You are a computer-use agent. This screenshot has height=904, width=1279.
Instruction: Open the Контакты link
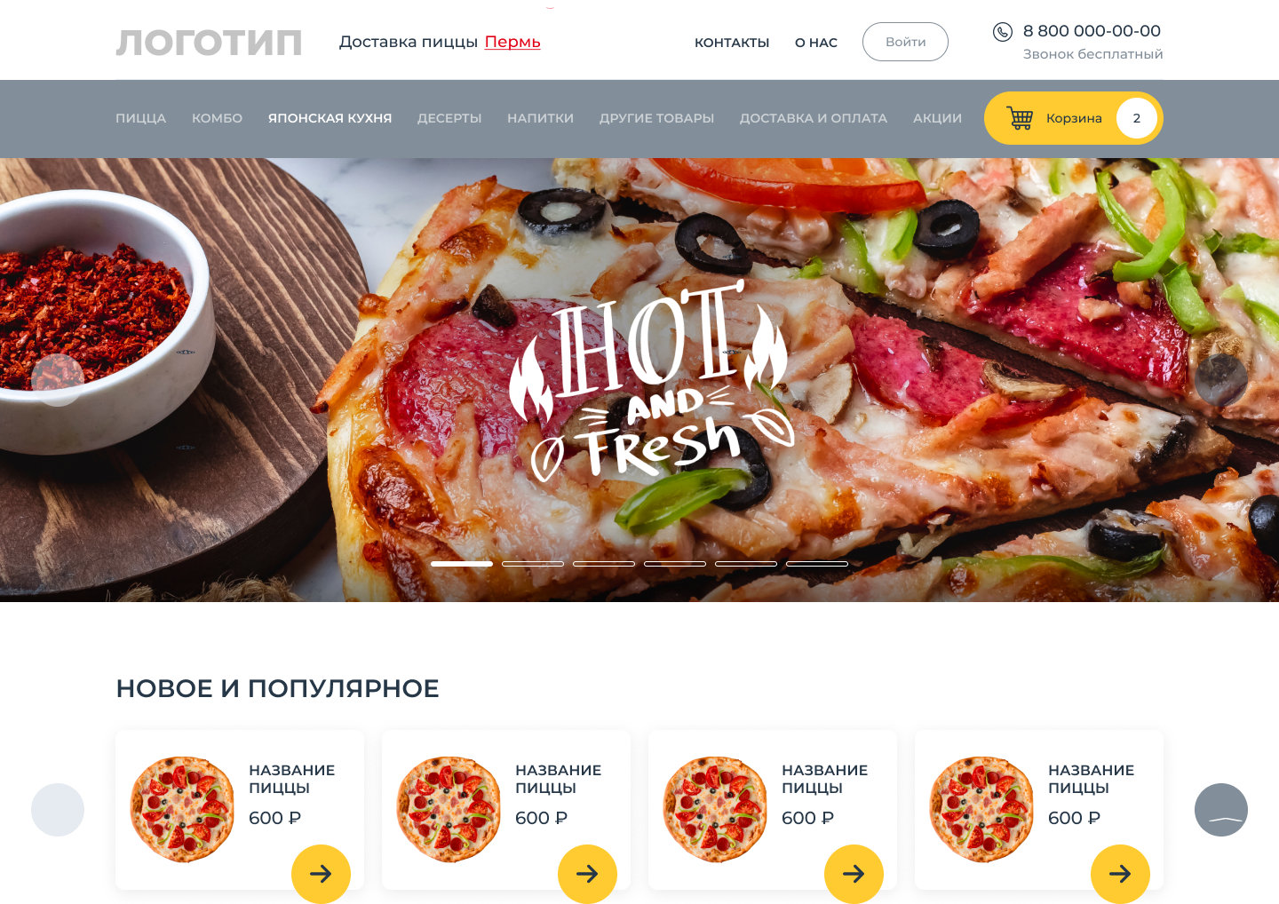click(732, 43)
